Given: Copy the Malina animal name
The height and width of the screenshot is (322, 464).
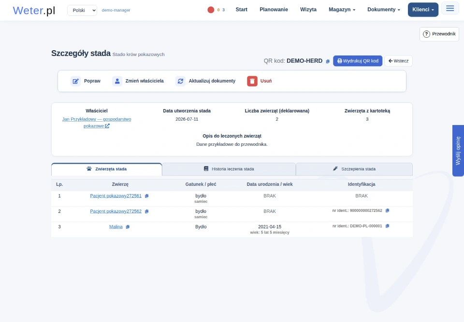Looking at the screenshot, I should (x=128, y=227).
